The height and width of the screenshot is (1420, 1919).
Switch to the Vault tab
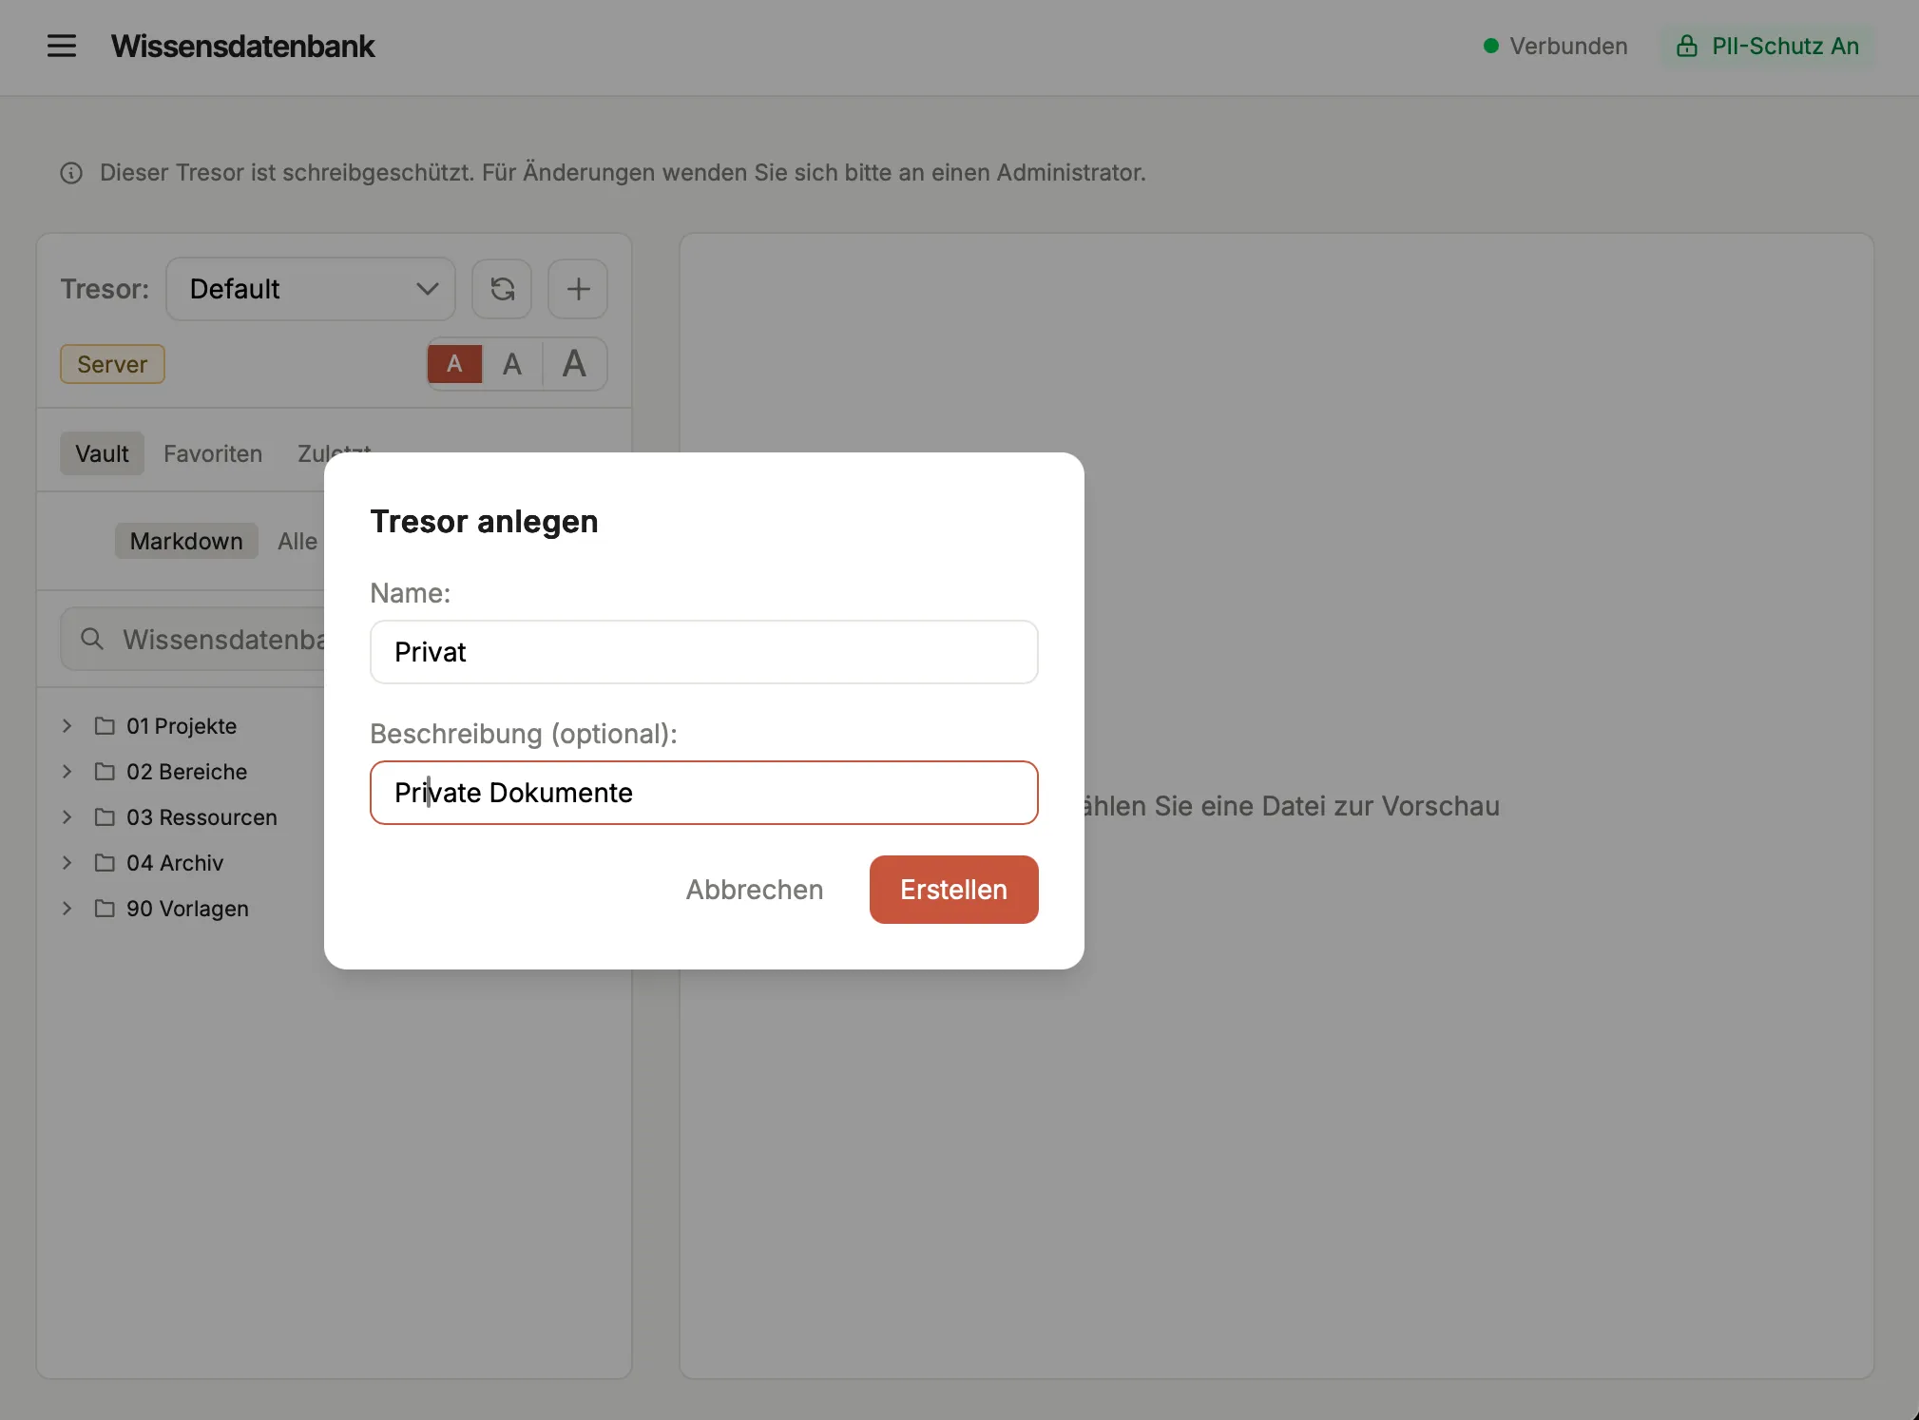102,453
